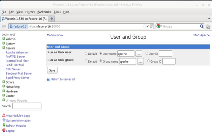
Task: Click the reload page icon in the address bar
Action: tap(151, 26)
